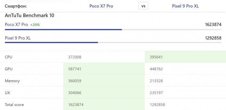Select the +26% badge next to Poco

[35, 25]
